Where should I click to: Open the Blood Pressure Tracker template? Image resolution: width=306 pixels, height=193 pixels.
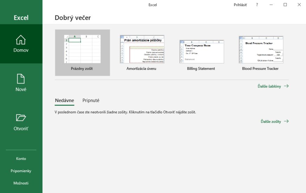click(260, 49)
